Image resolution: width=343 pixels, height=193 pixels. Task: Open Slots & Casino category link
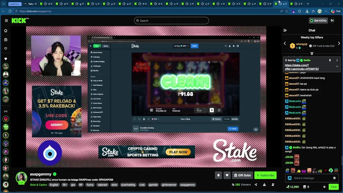click(38, 185)
